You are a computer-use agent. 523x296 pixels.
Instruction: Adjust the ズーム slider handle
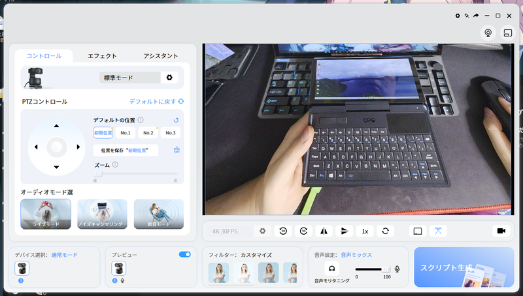point(97,173)
